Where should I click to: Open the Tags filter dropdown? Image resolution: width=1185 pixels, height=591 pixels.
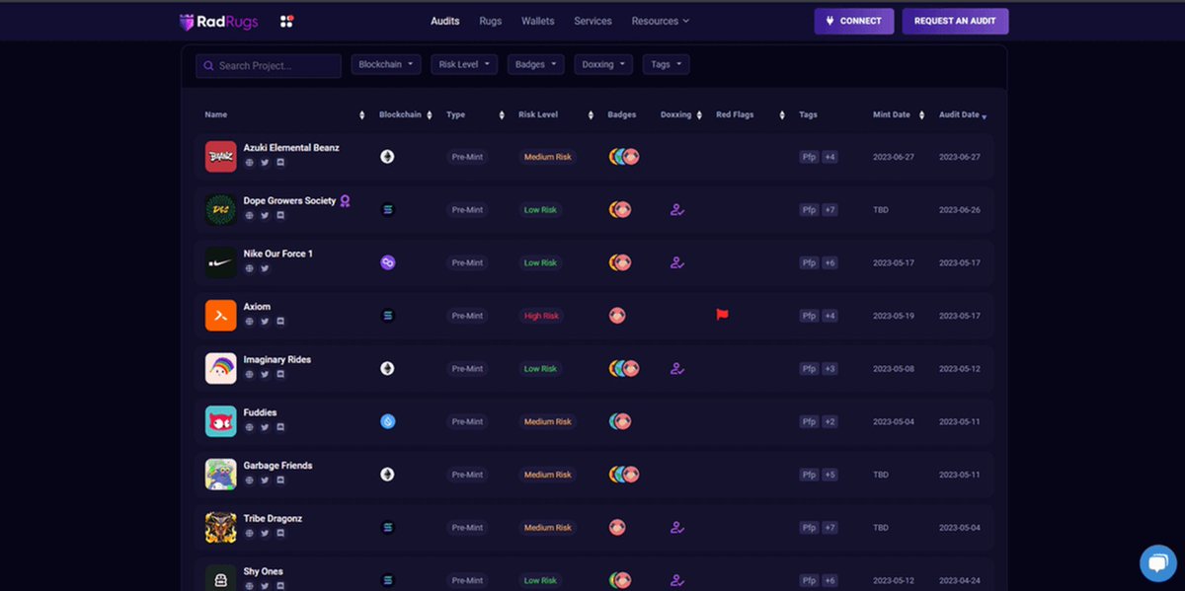tap(666, 64)
